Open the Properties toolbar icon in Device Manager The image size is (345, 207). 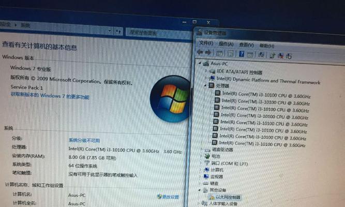pyautogui.click(x=230, y=53)
